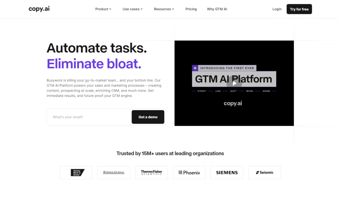Click the Phoenix logo
Viewport: 338px width, 197px height.
coord(189,173)
